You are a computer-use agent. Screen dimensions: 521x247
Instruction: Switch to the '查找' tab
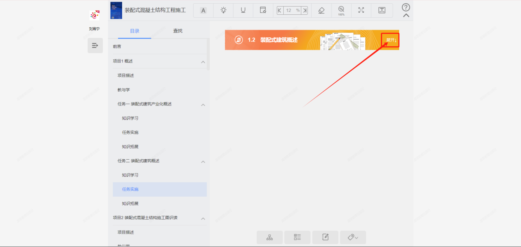(178, 31)
